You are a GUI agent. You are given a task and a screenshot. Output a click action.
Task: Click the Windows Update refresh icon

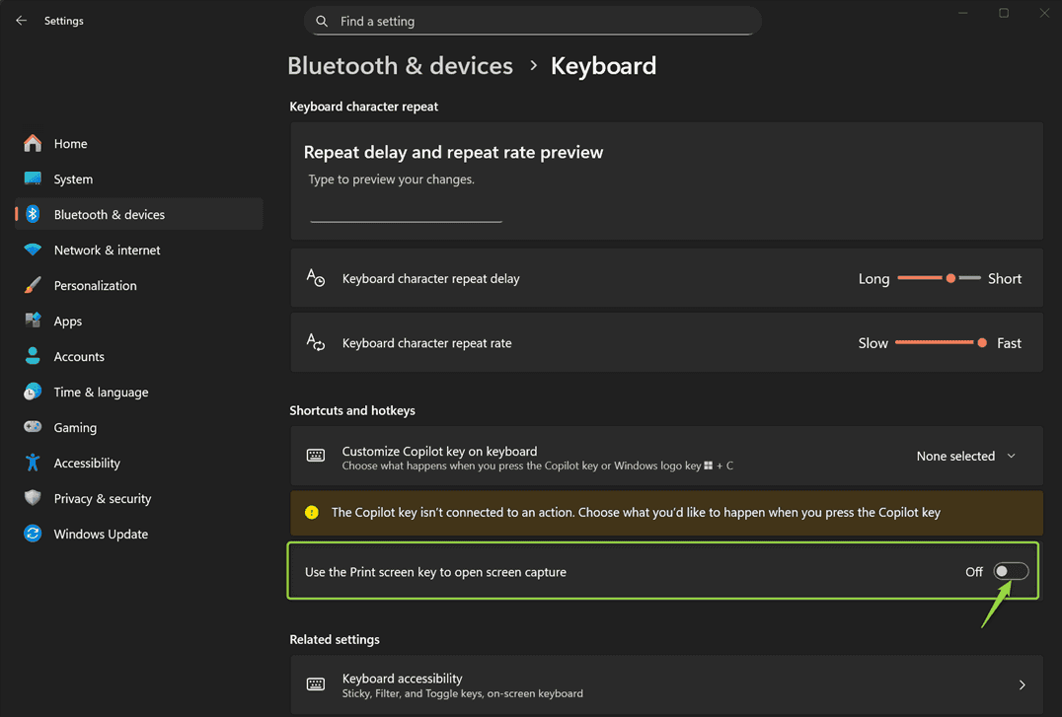click(33, 535)
